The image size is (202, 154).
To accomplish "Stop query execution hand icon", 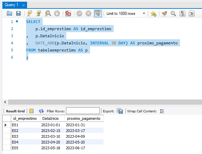I will [x=57, y=14].
